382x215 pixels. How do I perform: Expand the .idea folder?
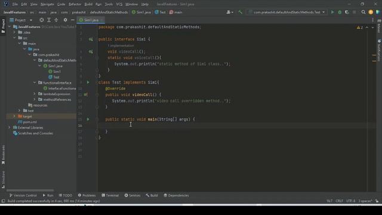tap(14, 32)
